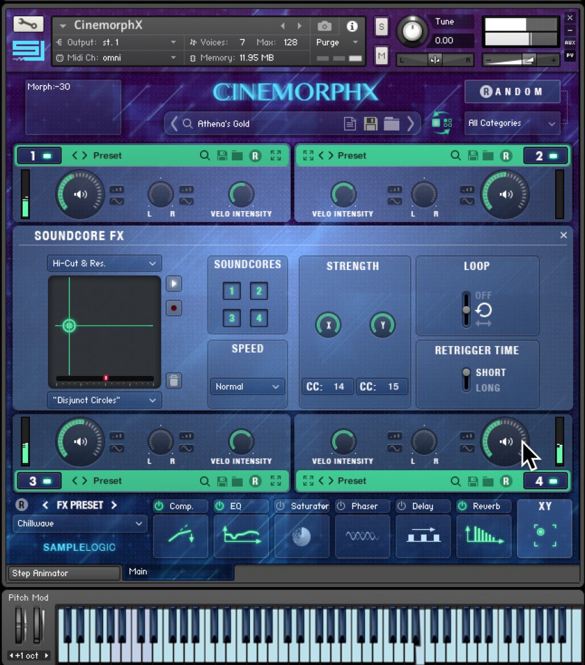Open the Output st. 1 dropdown

coord(117,42)
